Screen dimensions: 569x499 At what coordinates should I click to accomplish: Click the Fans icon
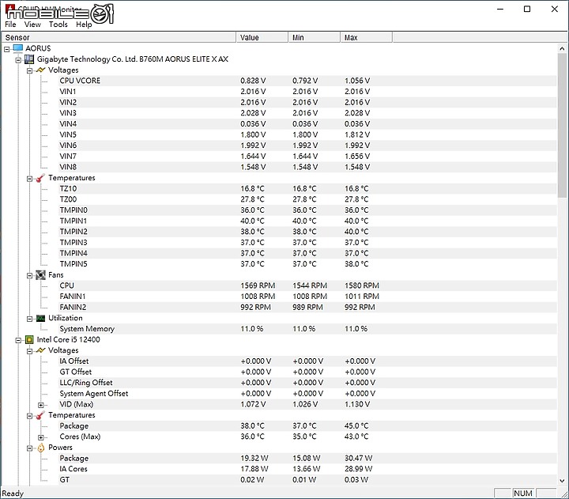[40, 275]
